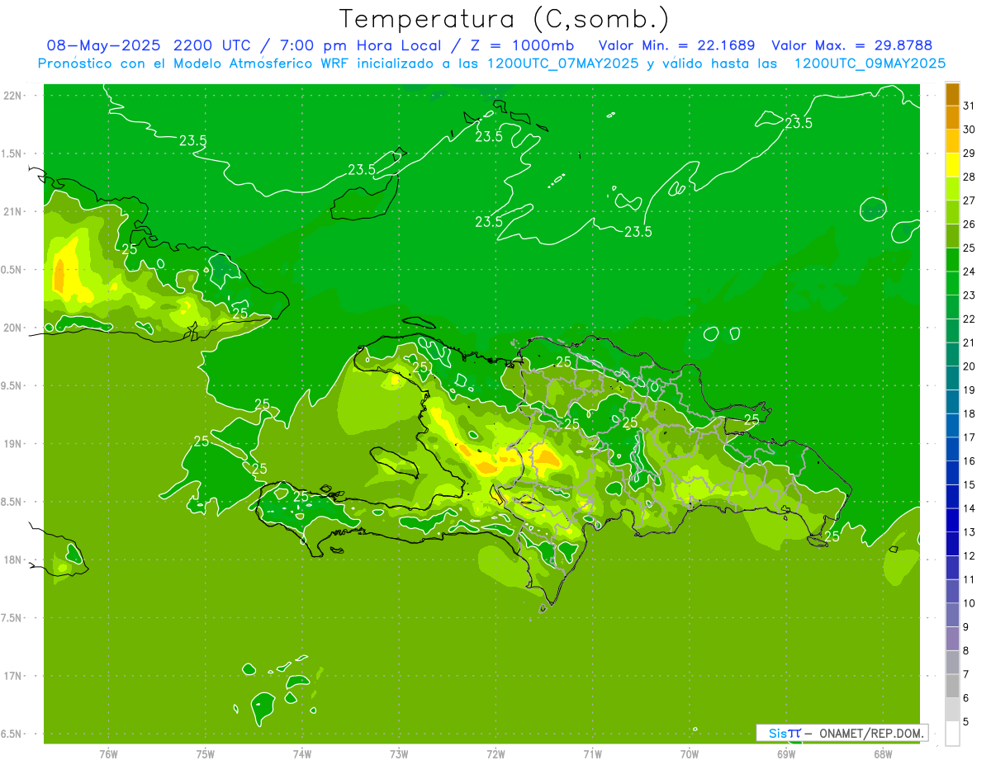The image size is (991, 765).
Task: Click the "18N" latitude label
Action: [14, 560]
